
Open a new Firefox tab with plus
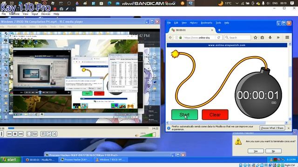(219, 30)
